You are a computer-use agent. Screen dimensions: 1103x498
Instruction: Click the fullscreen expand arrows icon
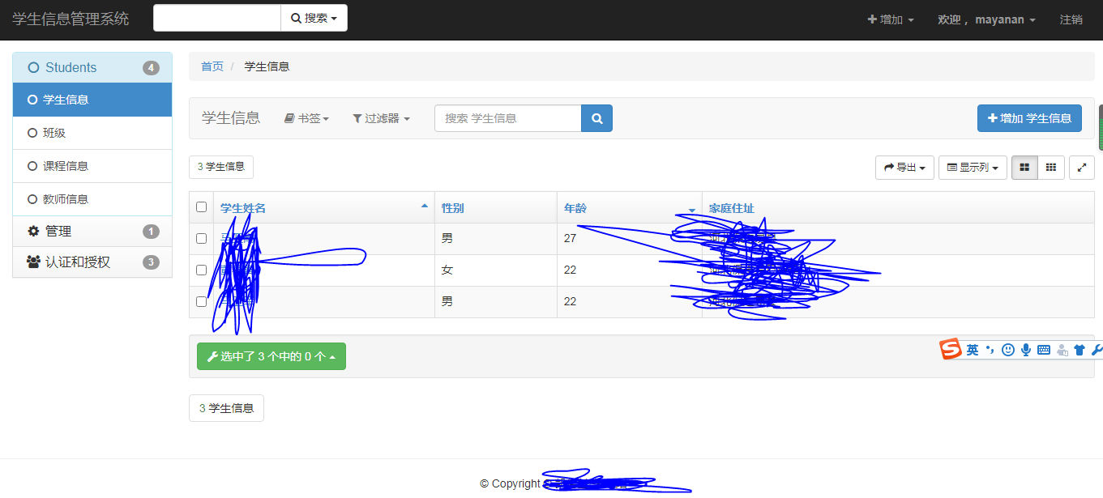(1082, 167)
